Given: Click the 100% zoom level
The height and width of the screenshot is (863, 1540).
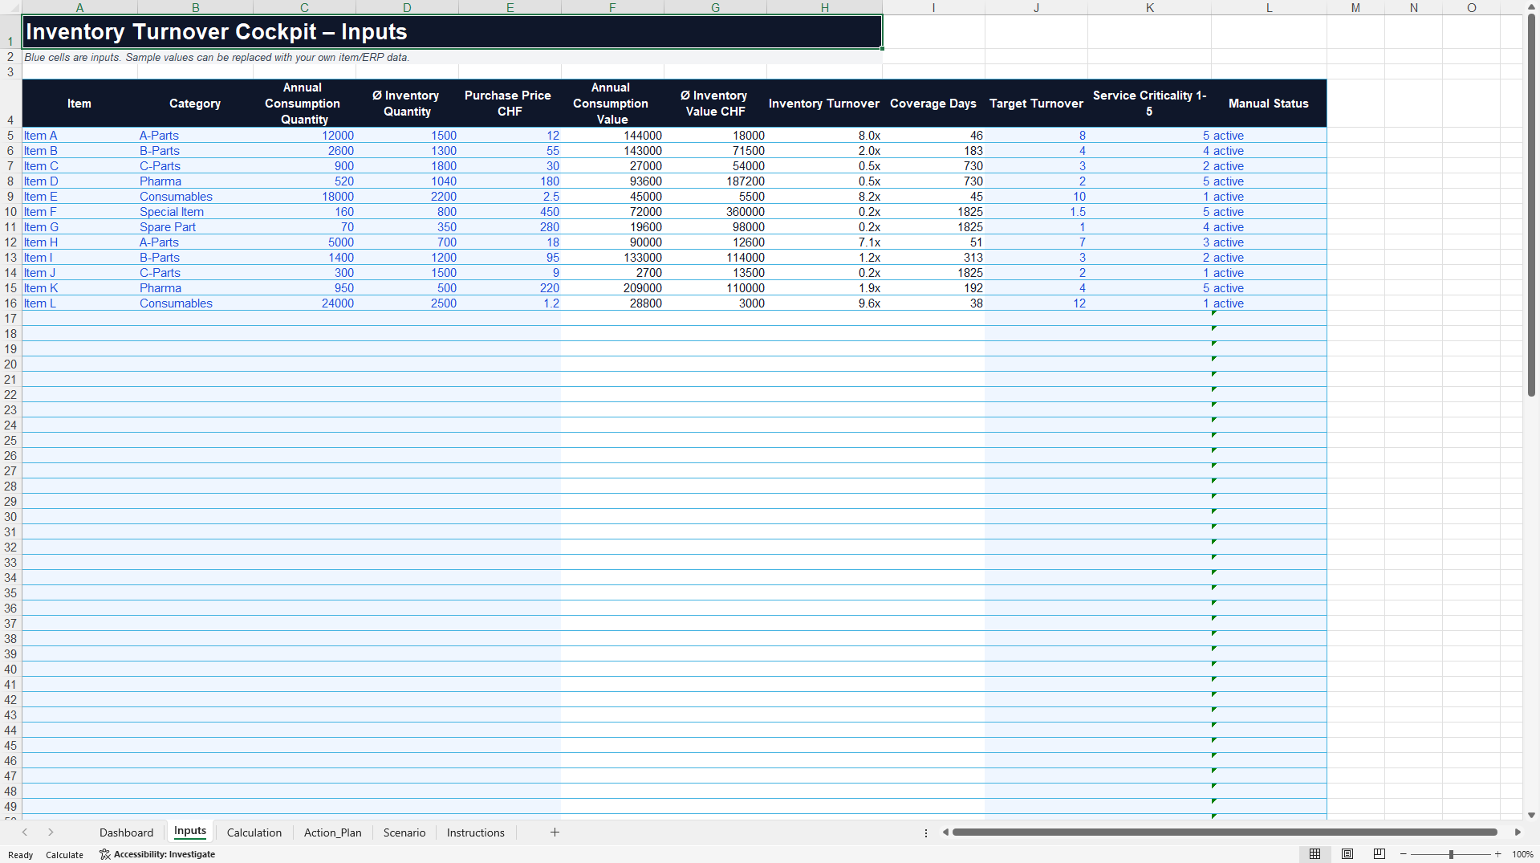Looking at the screenshot, I should coord(1522,854).
